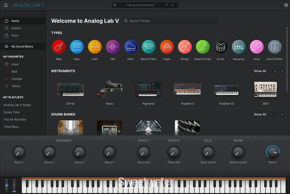The image size is (290, 194).
Task: Click the Master volume knob
Action: coord(273,152)
